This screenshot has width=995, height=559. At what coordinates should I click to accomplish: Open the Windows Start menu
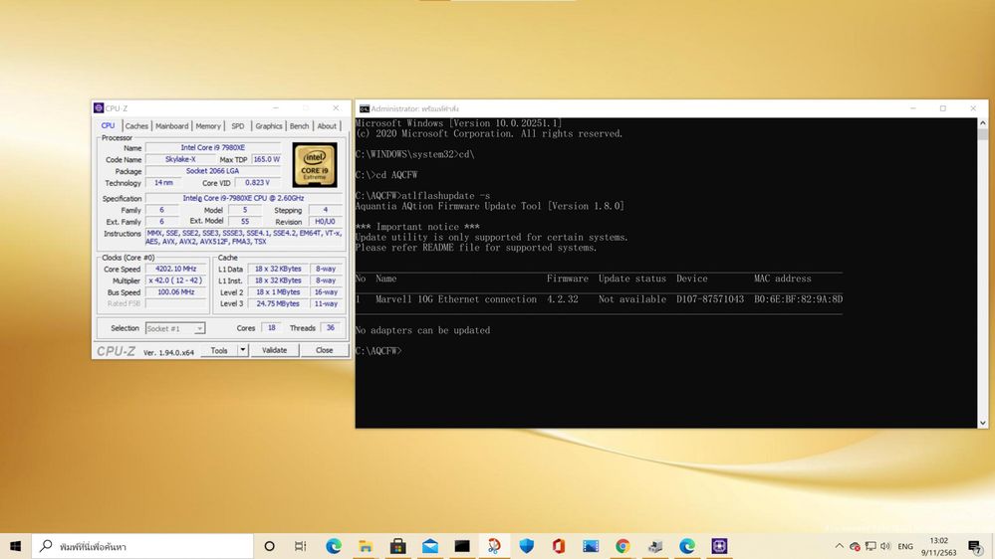pos(15,546)
